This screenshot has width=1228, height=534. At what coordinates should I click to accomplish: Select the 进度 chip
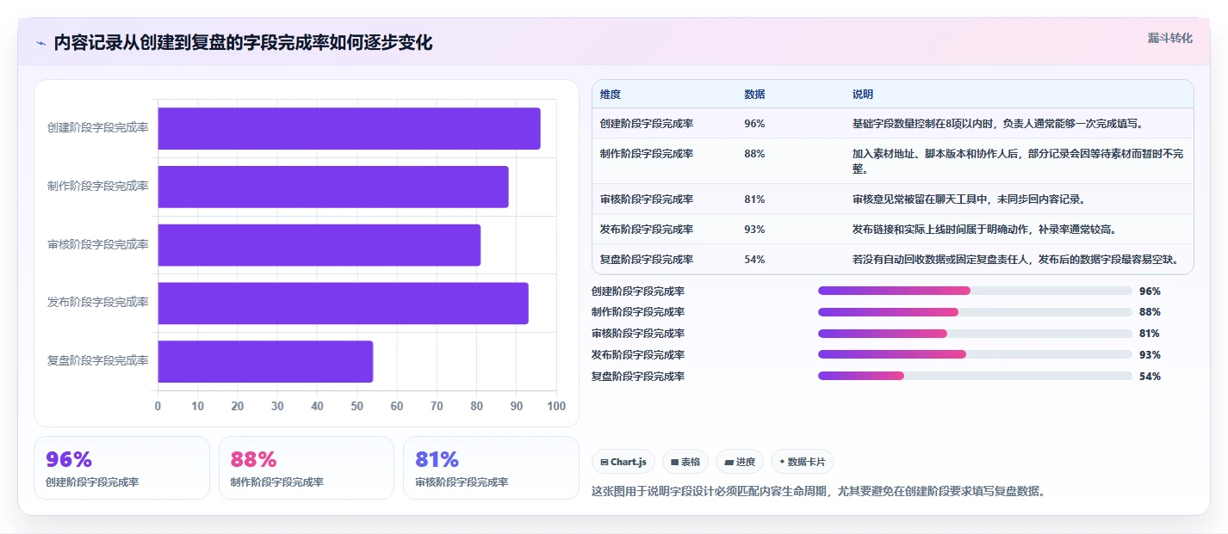pos(740,462)
